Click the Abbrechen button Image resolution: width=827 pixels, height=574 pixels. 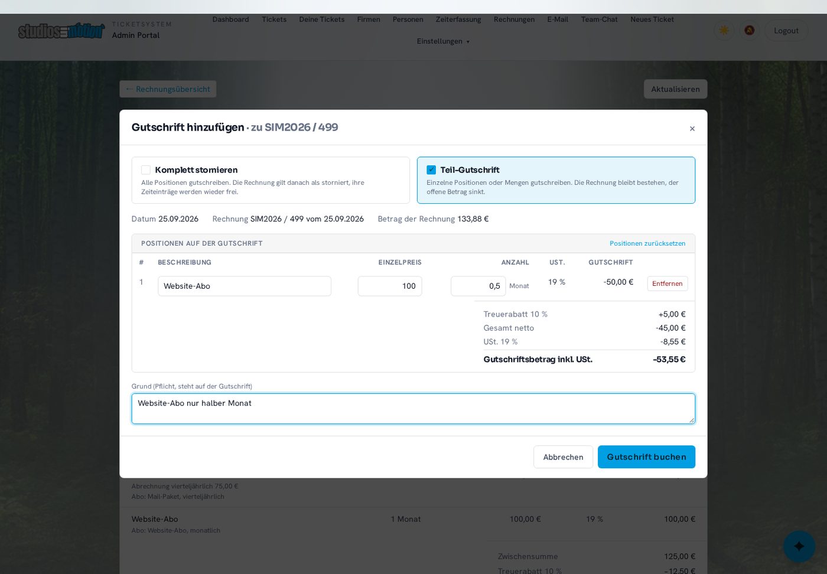(x=563, y=457)
